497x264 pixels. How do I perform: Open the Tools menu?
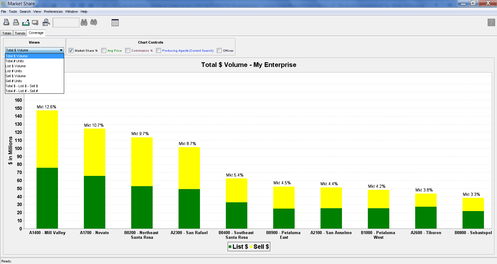(13, 12)
